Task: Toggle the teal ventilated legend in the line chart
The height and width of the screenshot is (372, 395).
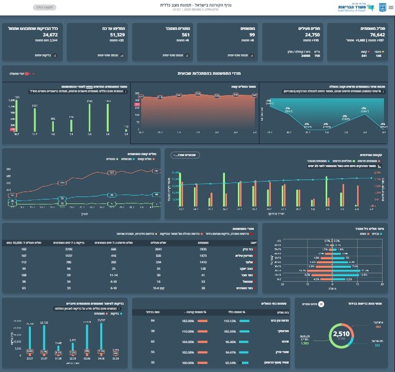Action: pos(128,159)
